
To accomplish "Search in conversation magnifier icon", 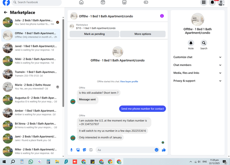I will coord(204,43).
